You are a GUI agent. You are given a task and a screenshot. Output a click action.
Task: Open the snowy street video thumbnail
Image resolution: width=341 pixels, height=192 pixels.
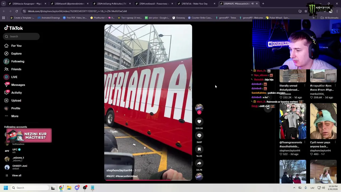(293, 172)
